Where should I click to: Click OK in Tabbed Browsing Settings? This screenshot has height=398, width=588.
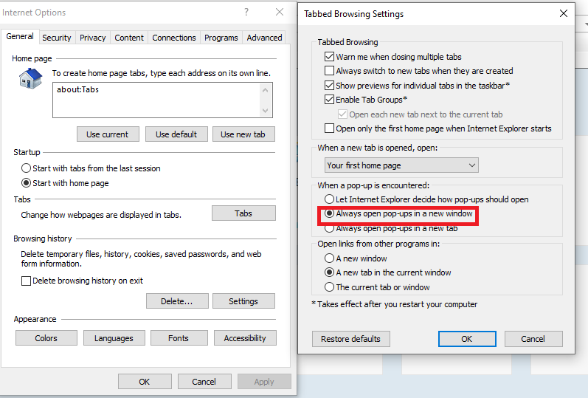click(467, 339)
